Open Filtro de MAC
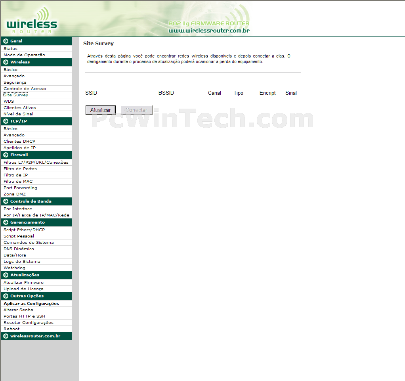 click(18, 182)
